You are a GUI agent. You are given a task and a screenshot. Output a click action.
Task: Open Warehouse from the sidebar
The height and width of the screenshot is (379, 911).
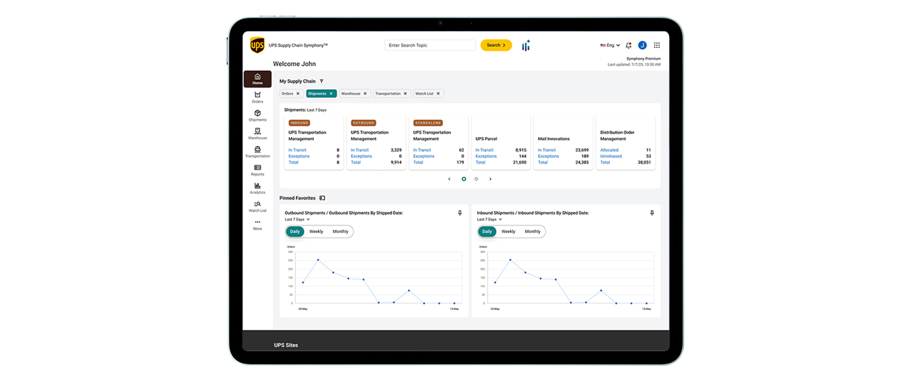[x=257, y=134]
